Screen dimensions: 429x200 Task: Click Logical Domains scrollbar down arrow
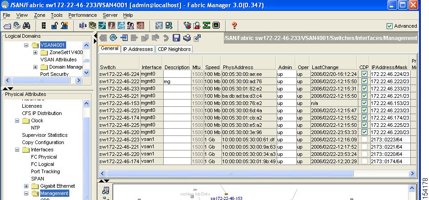(x=86, y=73)
